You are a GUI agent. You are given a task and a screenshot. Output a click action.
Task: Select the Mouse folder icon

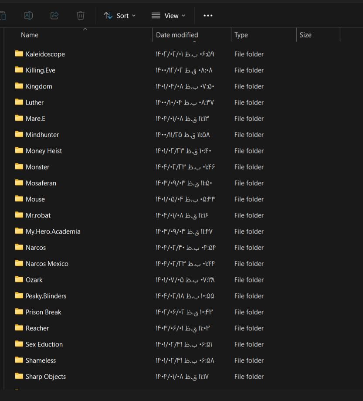[x=19, y=198]
